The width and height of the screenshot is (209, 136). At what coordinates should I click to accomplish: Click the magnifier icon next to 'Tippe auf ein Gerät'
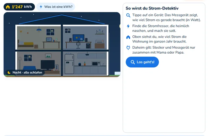tap(128, 15)
